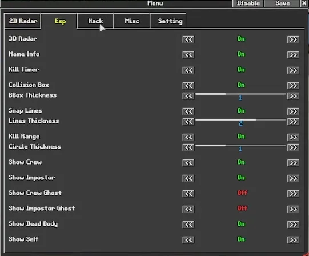Decrease Lines Thickness with left arrow
This screenshot has height=256, width=309.
click(188, 122)
